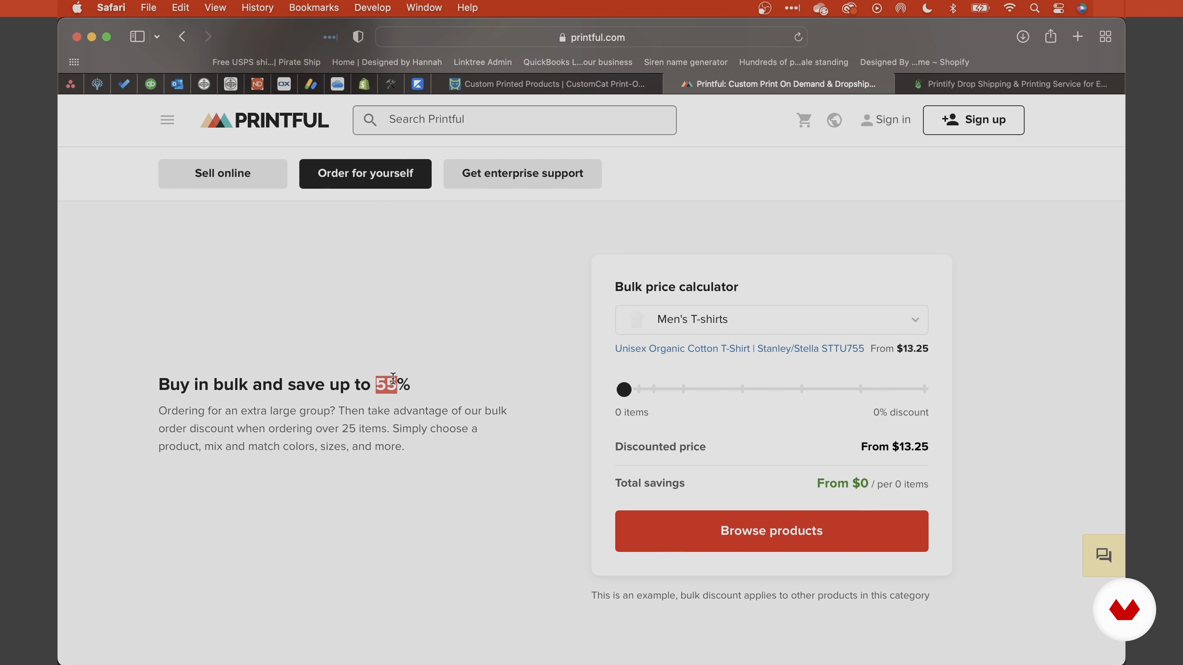The height and width of the screenshot is (665, 1183).
Task: Open the OX pinned tab
Action: pos(284,84)
